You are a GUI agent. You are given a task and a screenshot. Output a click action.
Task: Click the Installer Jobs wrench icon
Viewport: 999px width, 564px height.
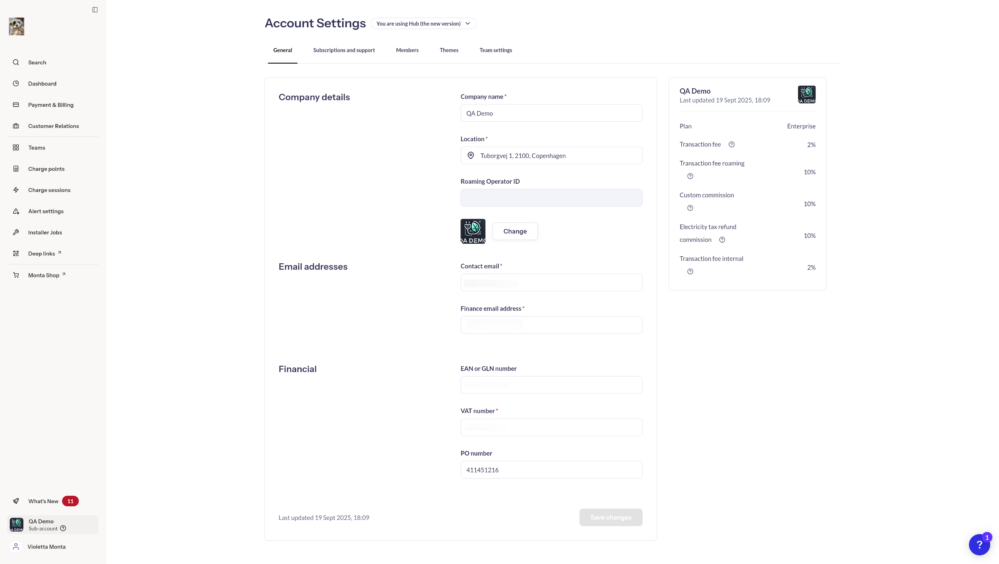[x=16, y=232]
